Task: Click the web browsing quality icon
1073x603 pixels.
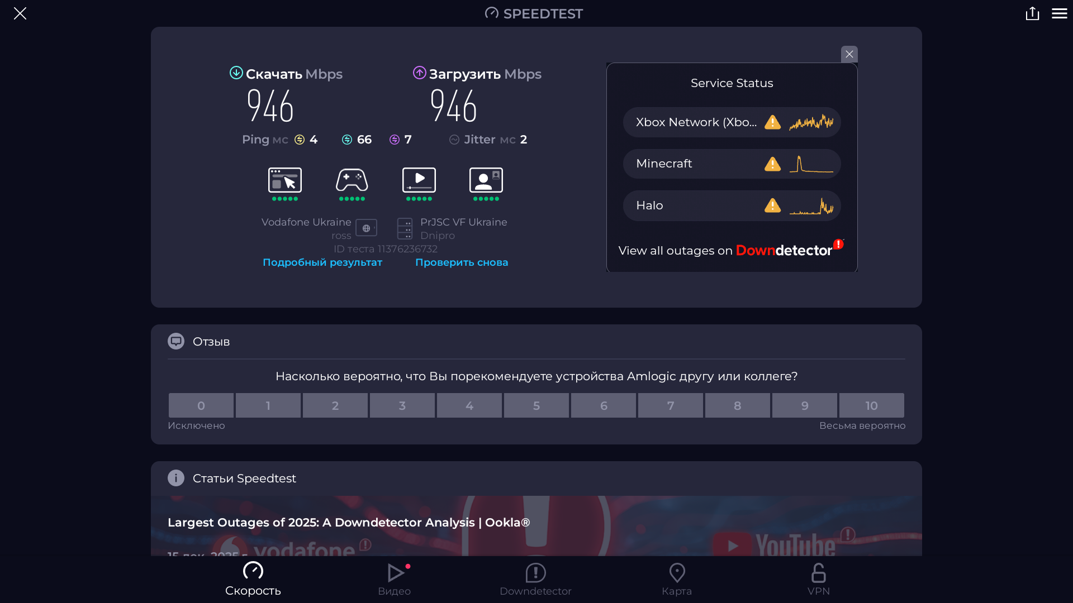Action: tap(285, 180)
